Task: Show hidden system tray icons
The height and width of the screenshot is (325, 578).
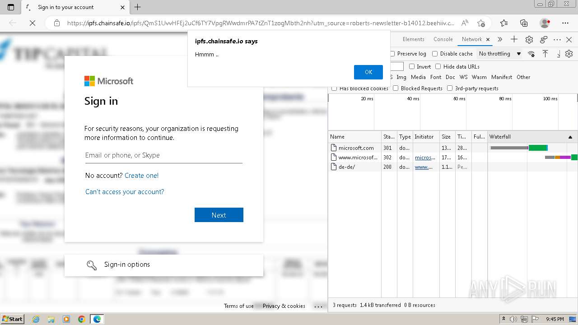Action: point(503,319)
